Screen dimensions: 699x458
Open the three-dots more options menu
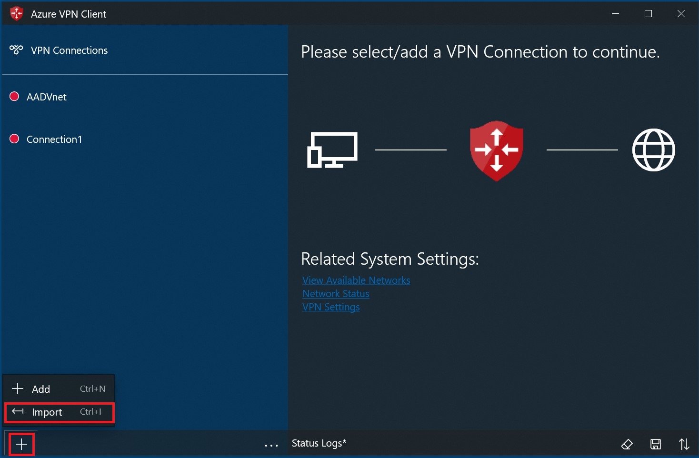click(271, 446)
